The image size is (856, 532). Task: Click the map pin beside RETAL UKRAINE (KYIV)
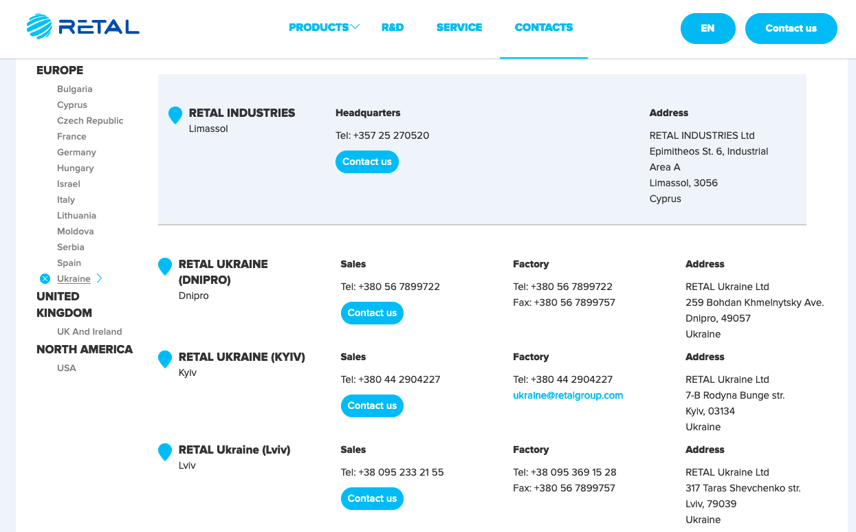pyautogui.click(x=165, y=359)
